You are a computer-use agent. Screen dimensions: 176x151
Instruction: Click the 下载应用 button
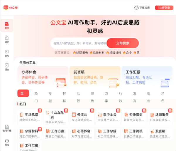142,8
